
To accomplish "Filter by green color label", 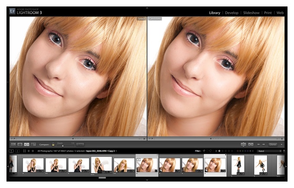I will click(x=243, y=151).
